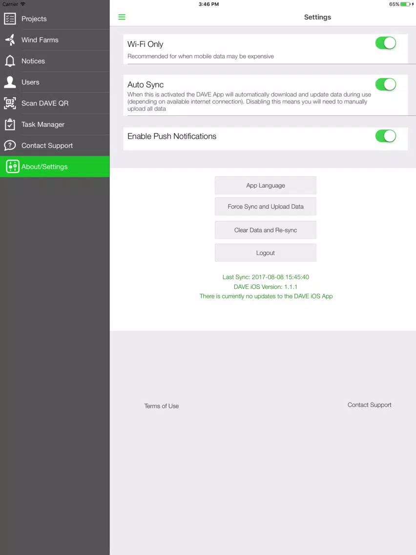Click the Last Sync timestamp text

point(266,277)
